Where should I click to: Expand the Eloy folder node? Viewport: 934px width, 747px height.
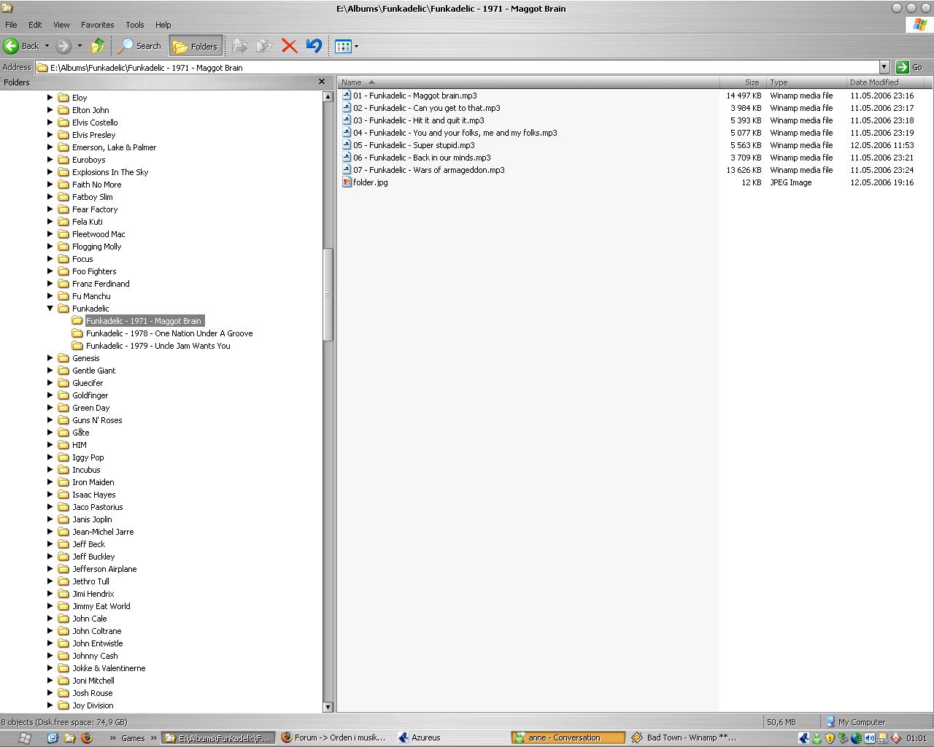click(x=50, y=98)
